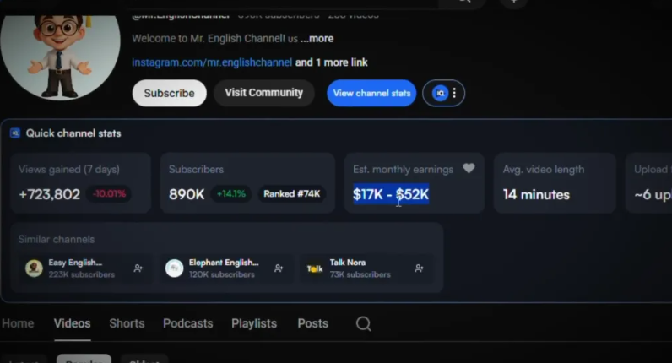Open the Elephant English channel avatar
The image size is (672, 363).
[x=175, y=268]
